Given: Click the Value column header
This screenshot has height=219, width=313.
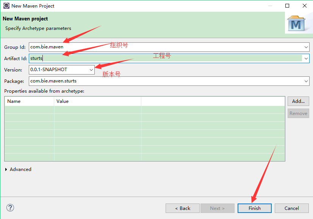Looking at the screenshot, I should click(x=98, y=101).
